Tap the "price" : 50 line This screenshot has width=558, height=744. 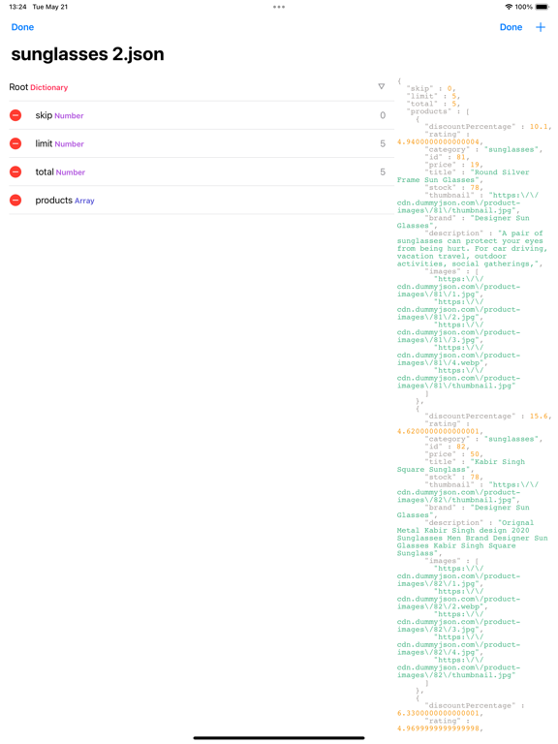[452, 454]
